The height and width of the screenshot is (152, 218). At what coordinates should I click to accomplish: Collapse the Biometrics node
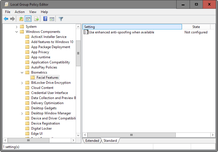click(22, 72)
